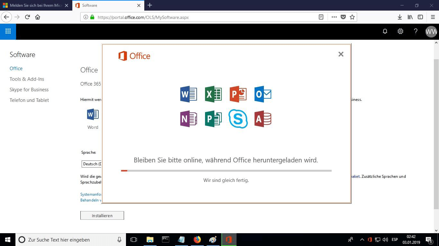Click the Word icon in the dialog
Image resolution: width=439 pixels, height=246 pixels.
click(x=189, y=94)
